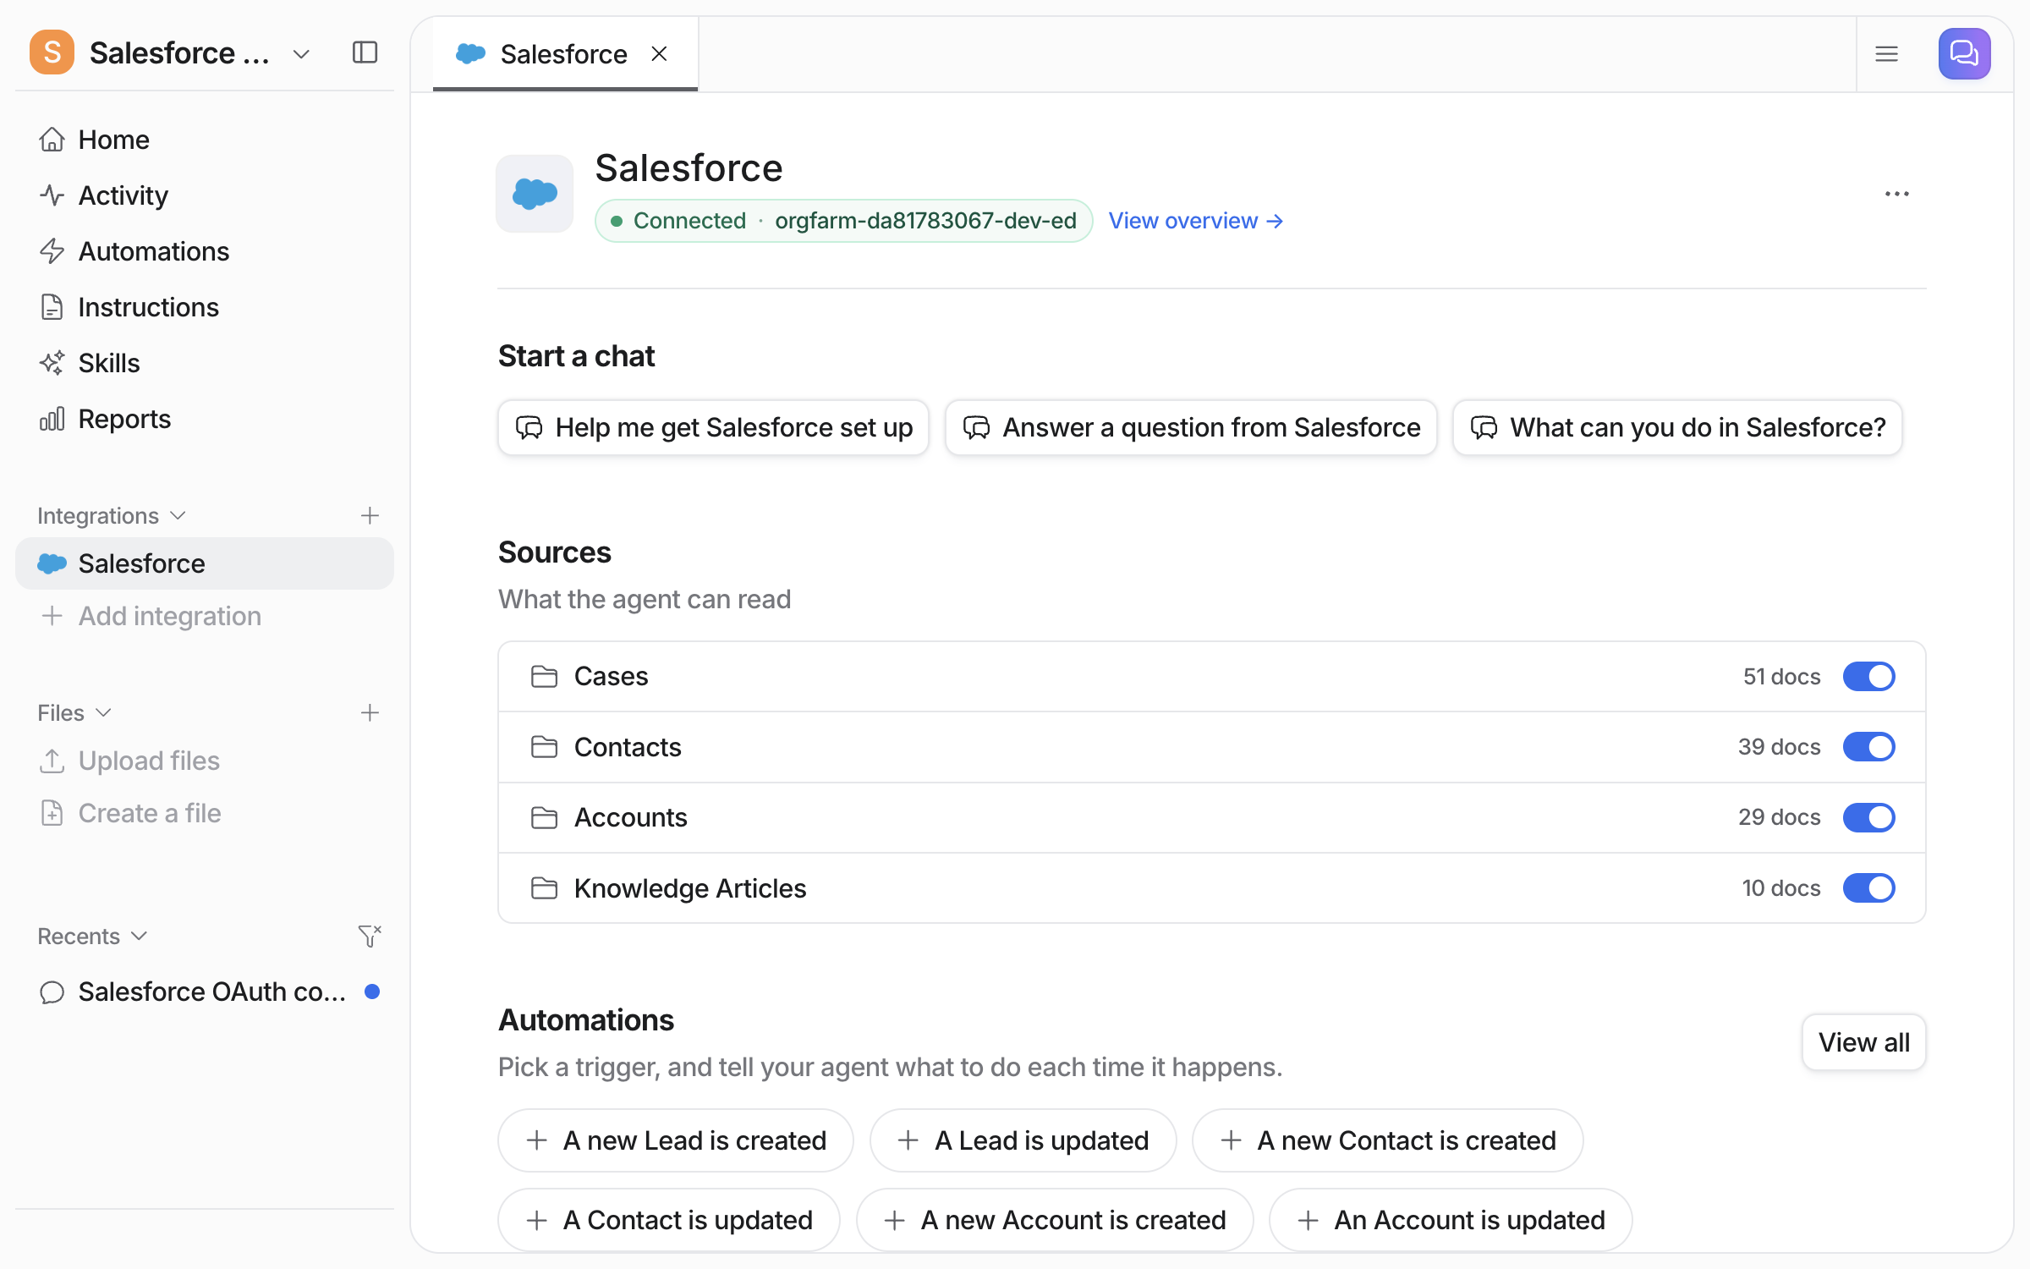This screenshot has width=2030, height=1269.
Task: Click the Create a file icon
Action: (x=52, y=813)
